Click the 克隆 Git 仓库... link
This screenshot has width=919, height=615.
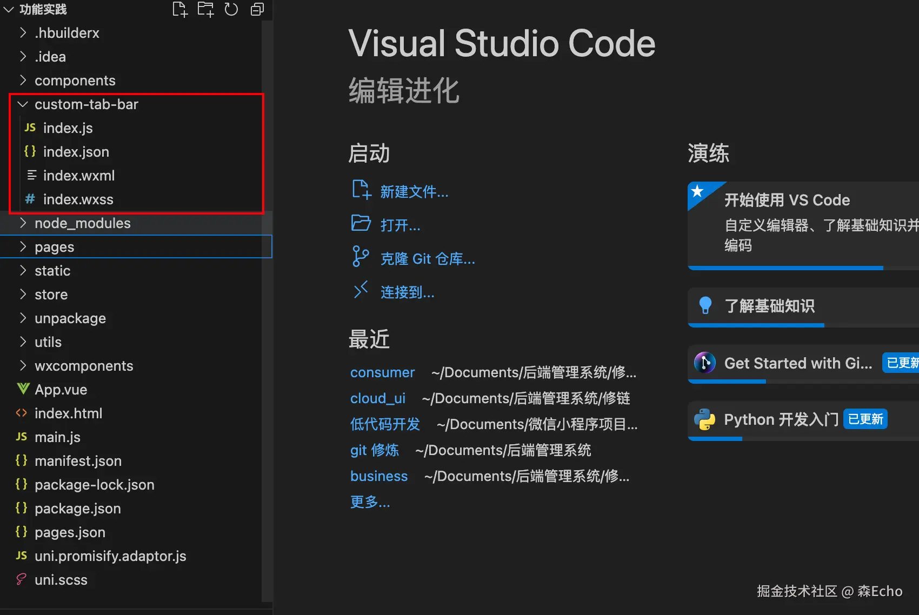point(428,259)
